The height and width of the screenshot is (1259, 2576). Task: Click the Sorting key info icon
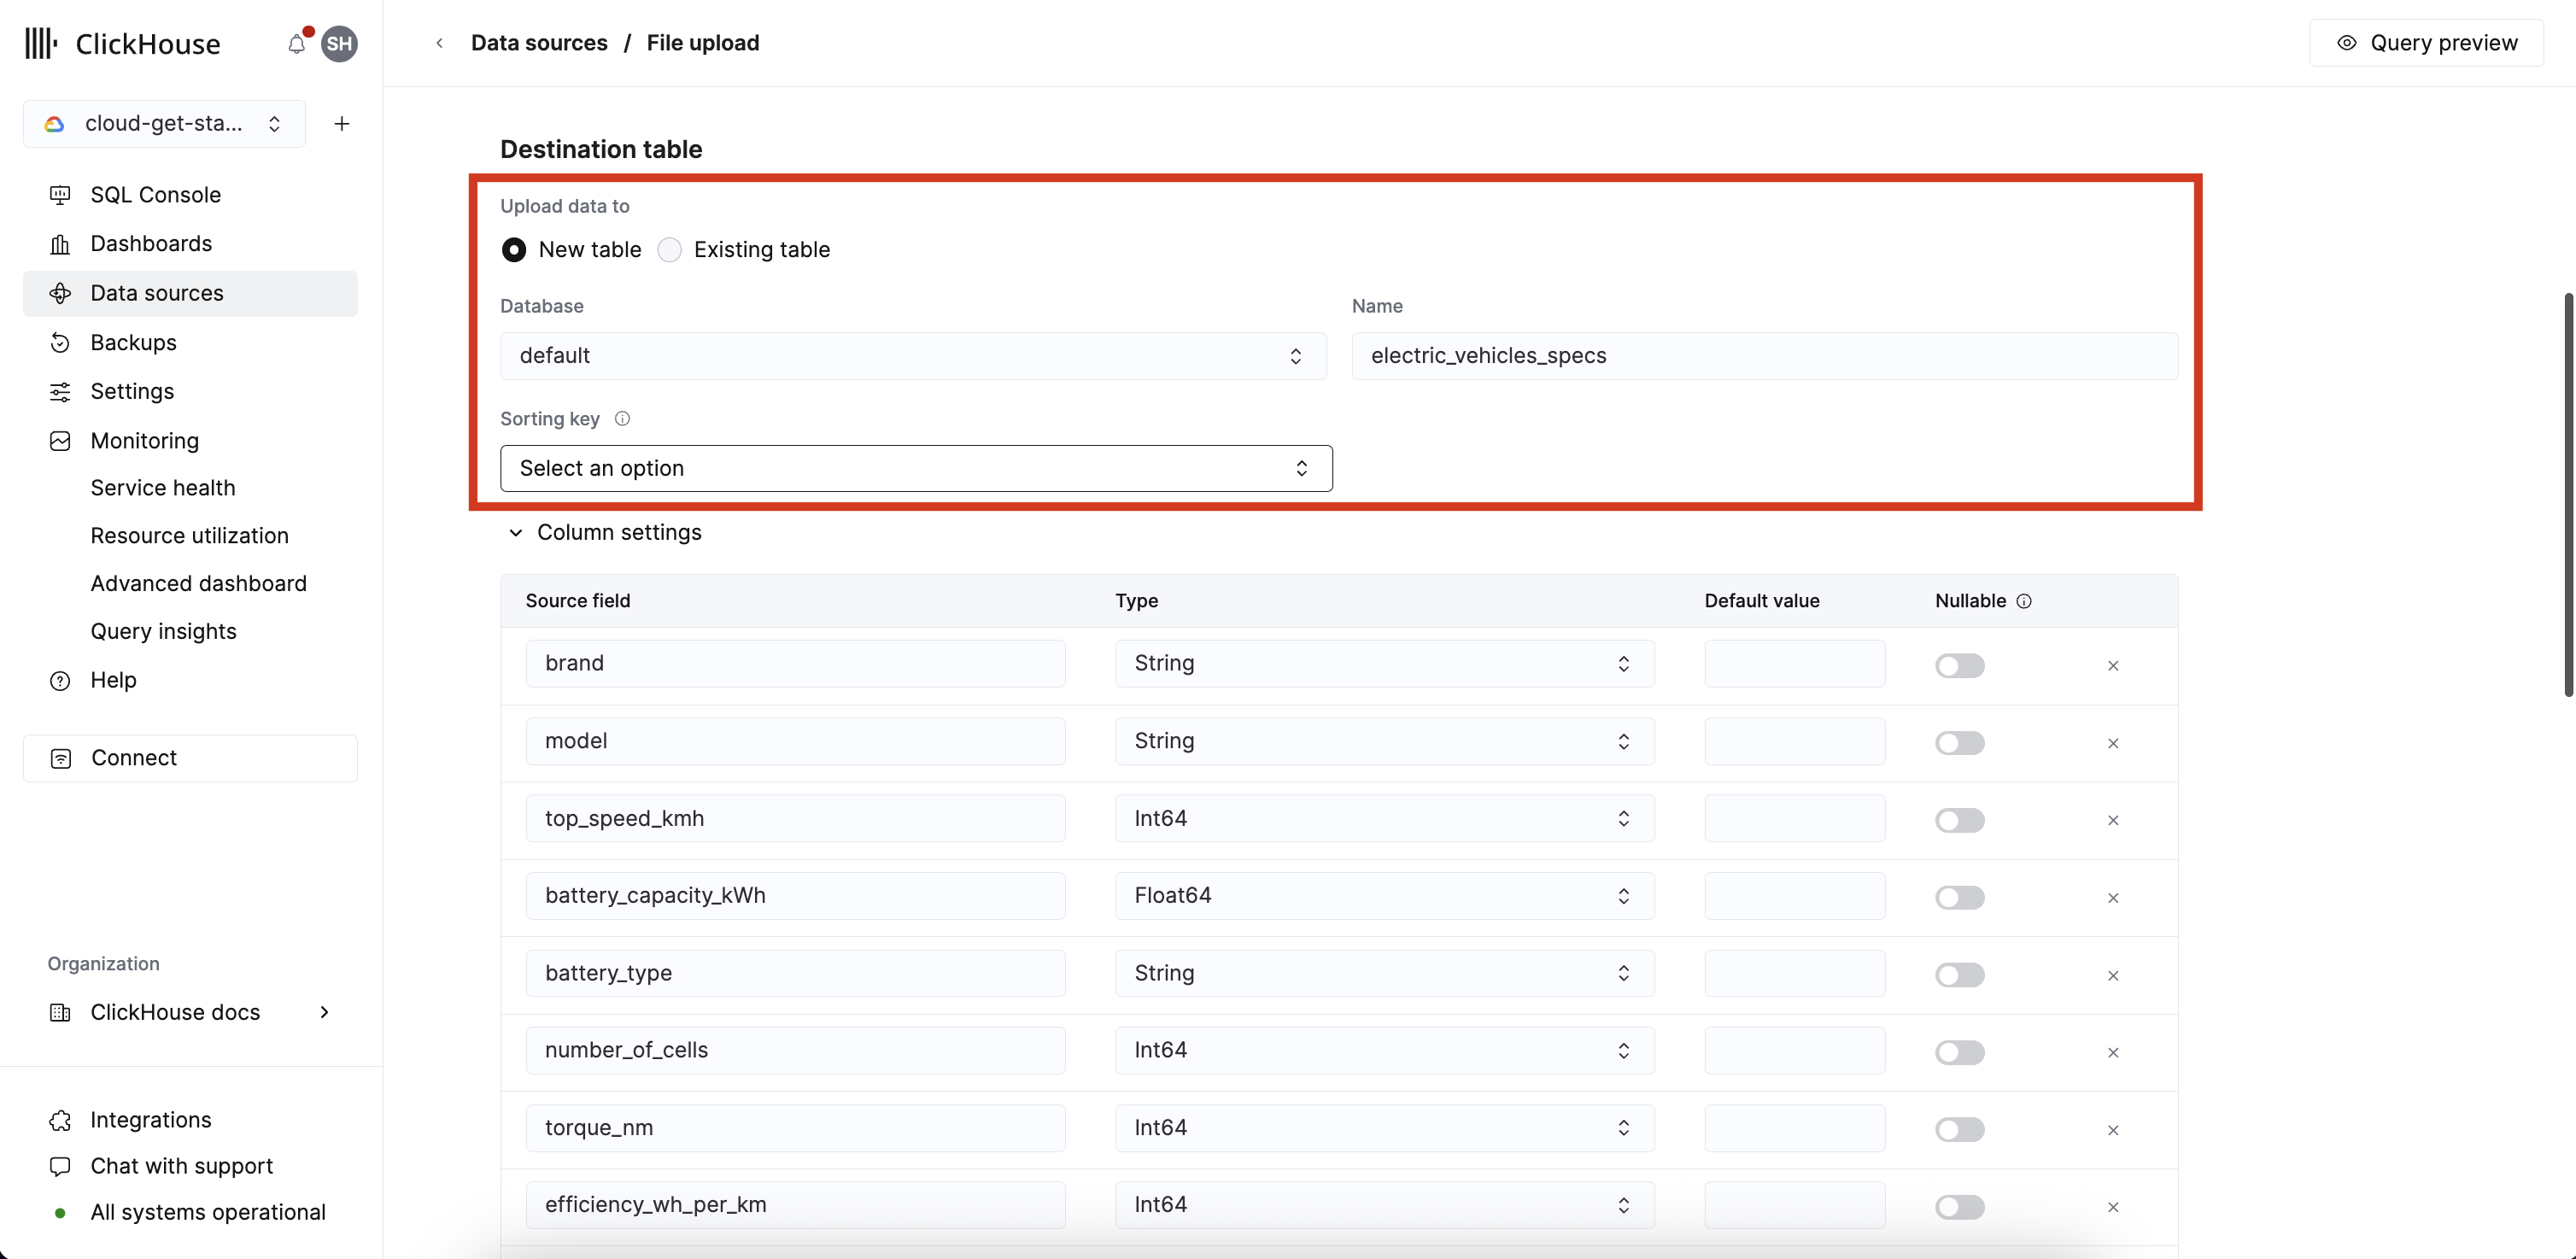(x=622, y=419)
